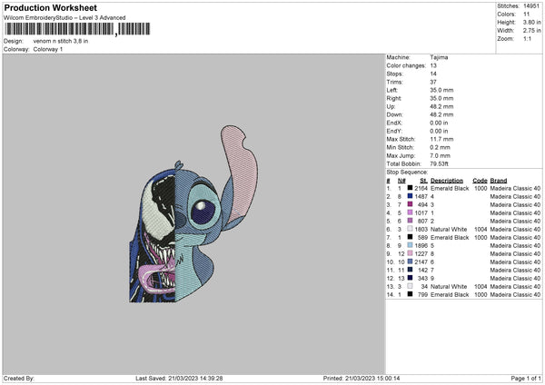Click the Color changes value "13"
545x385 pixels.
point(433,65)
